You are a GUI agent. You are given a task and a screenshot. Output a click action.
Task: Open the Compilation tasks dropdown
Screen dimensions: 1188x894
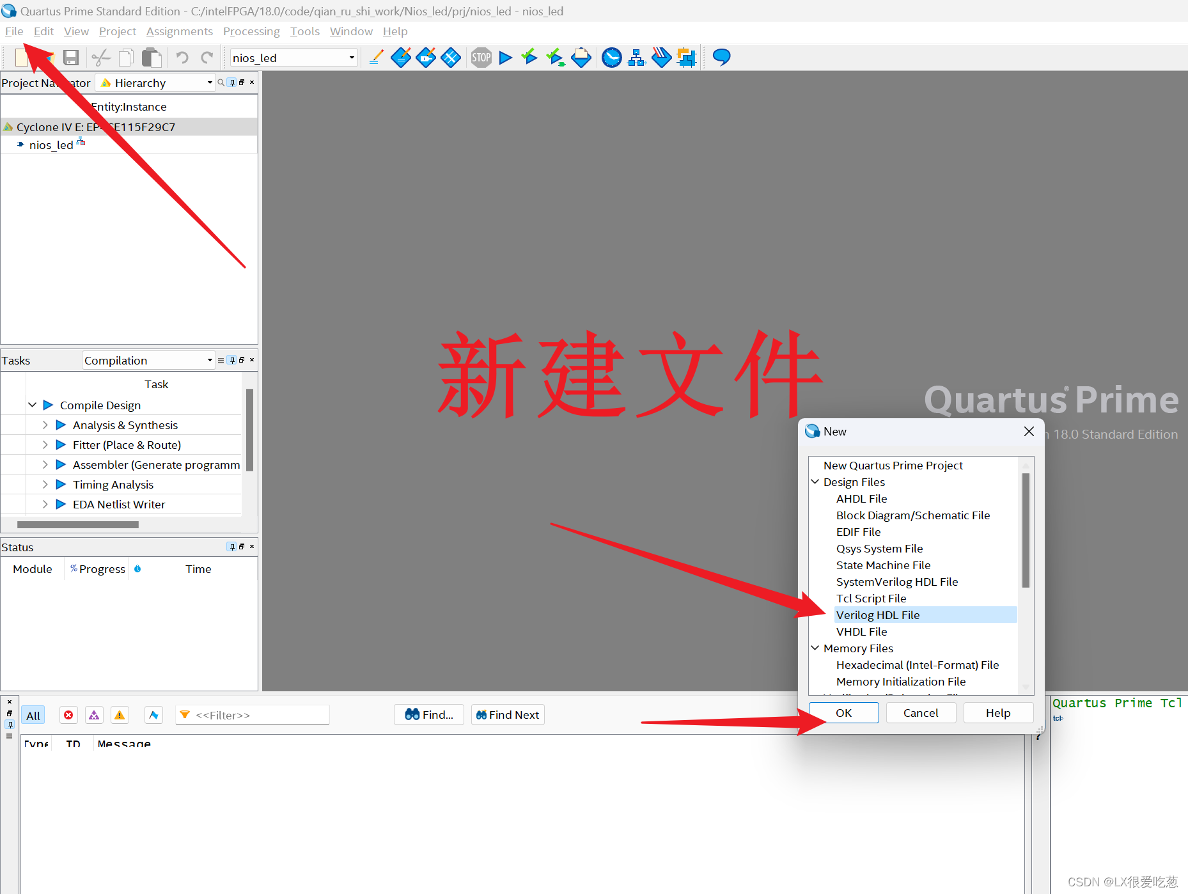210,360
